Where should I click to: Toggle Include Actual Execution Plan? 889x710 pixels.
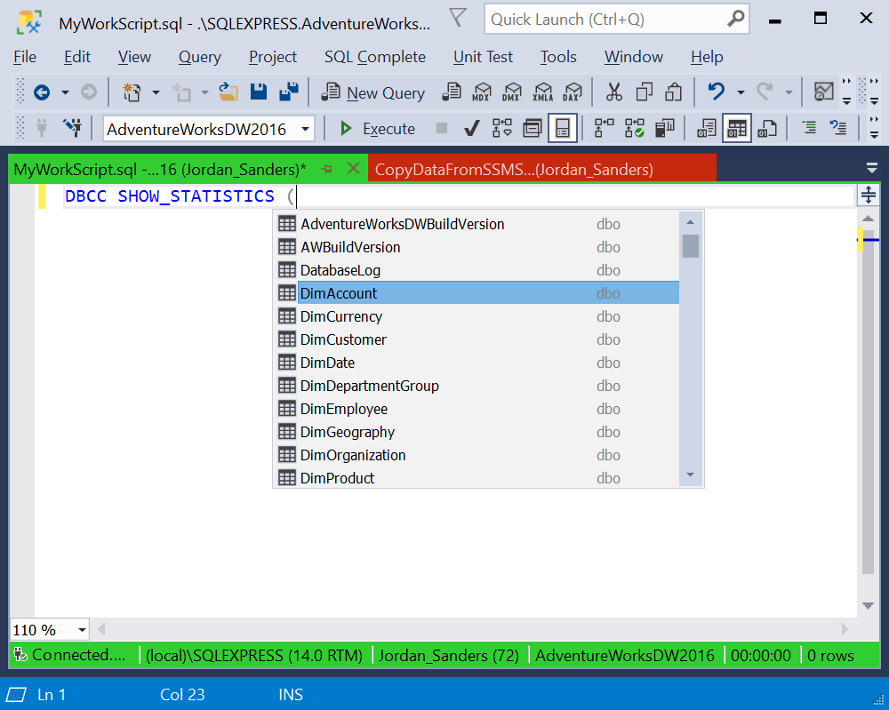point(604,129)
